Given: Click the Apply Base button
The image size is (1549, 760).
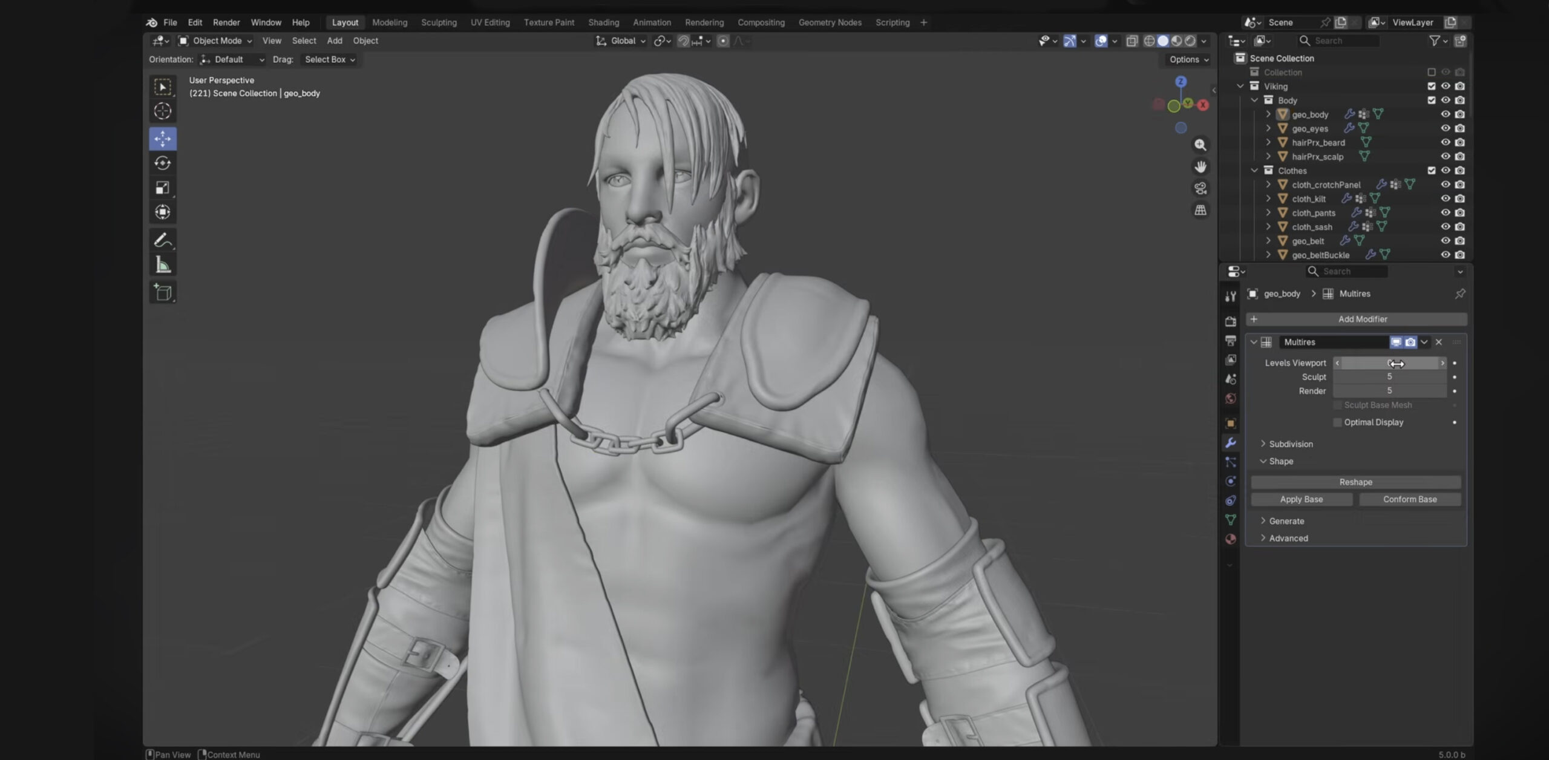Looking at the screenshot, I should pos(1301,499).
